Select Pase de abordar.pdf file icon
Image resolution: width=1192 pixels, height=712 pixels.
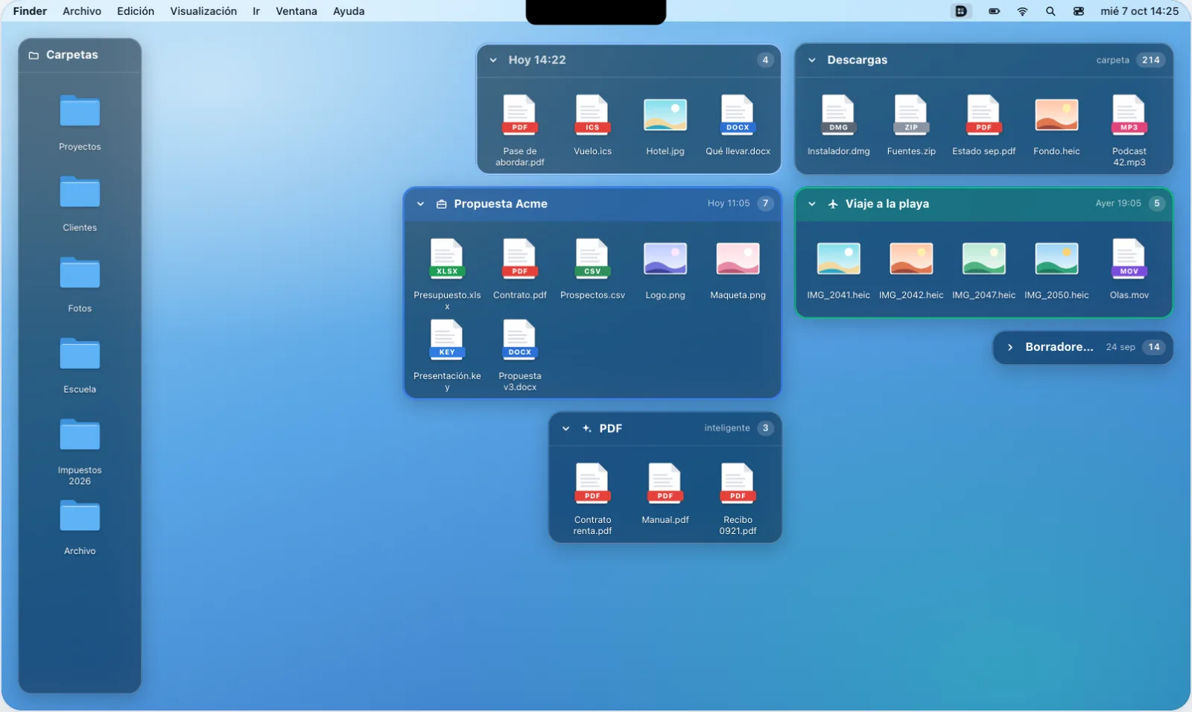click(x=519, y=115)
